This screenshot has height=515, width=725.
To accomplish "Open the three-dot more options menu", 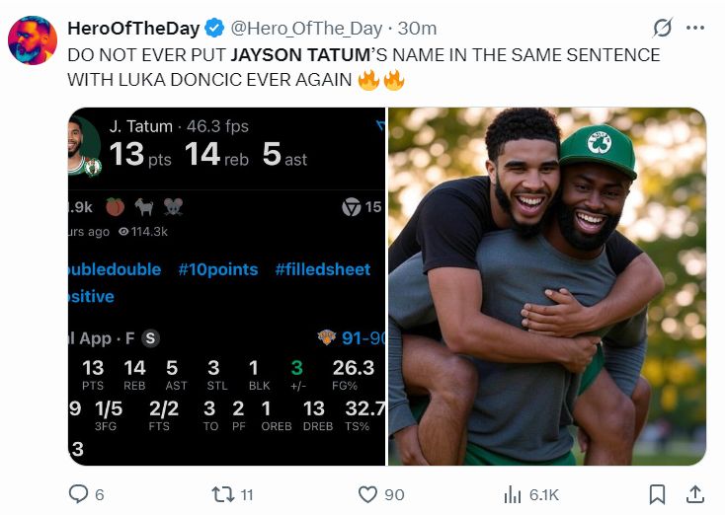I will [x=695, y=28].
